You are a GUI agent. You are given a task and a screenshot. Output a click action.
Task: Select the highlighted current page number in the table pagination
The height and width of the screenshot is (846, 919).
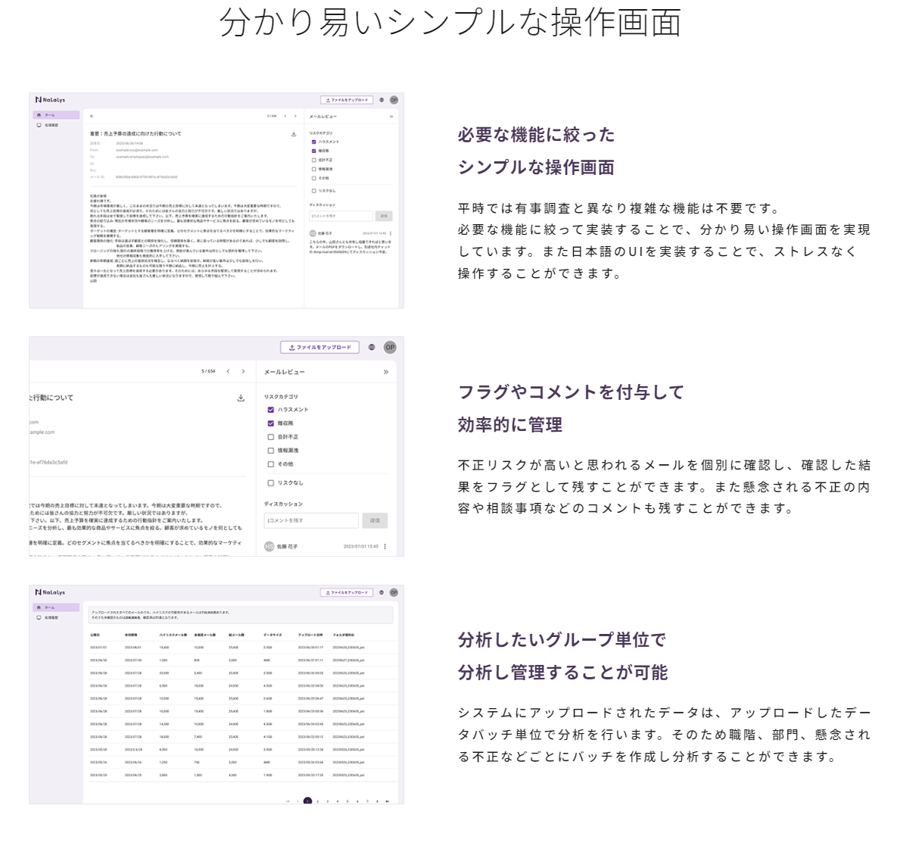coord(307,801)
